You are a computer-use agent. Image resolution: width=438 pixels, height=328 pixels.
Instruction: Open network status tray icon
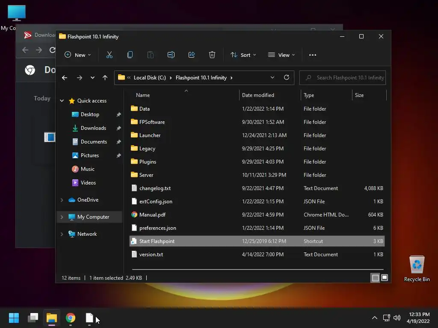tap(386, 318)
